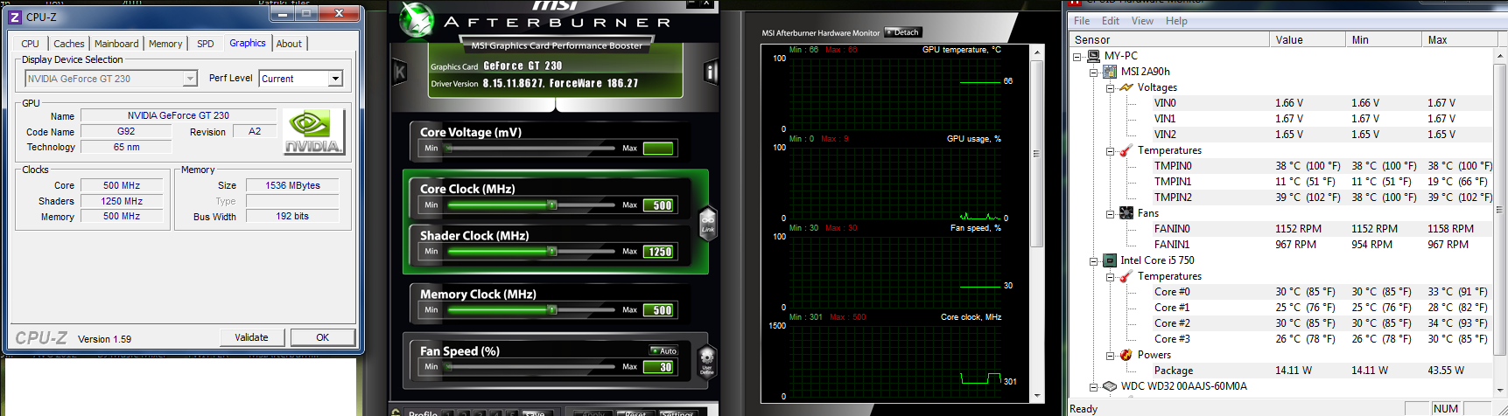Click the Bus Width 192 bits field
This screenshot has height=416, width=1508.
tap(292, 216)
